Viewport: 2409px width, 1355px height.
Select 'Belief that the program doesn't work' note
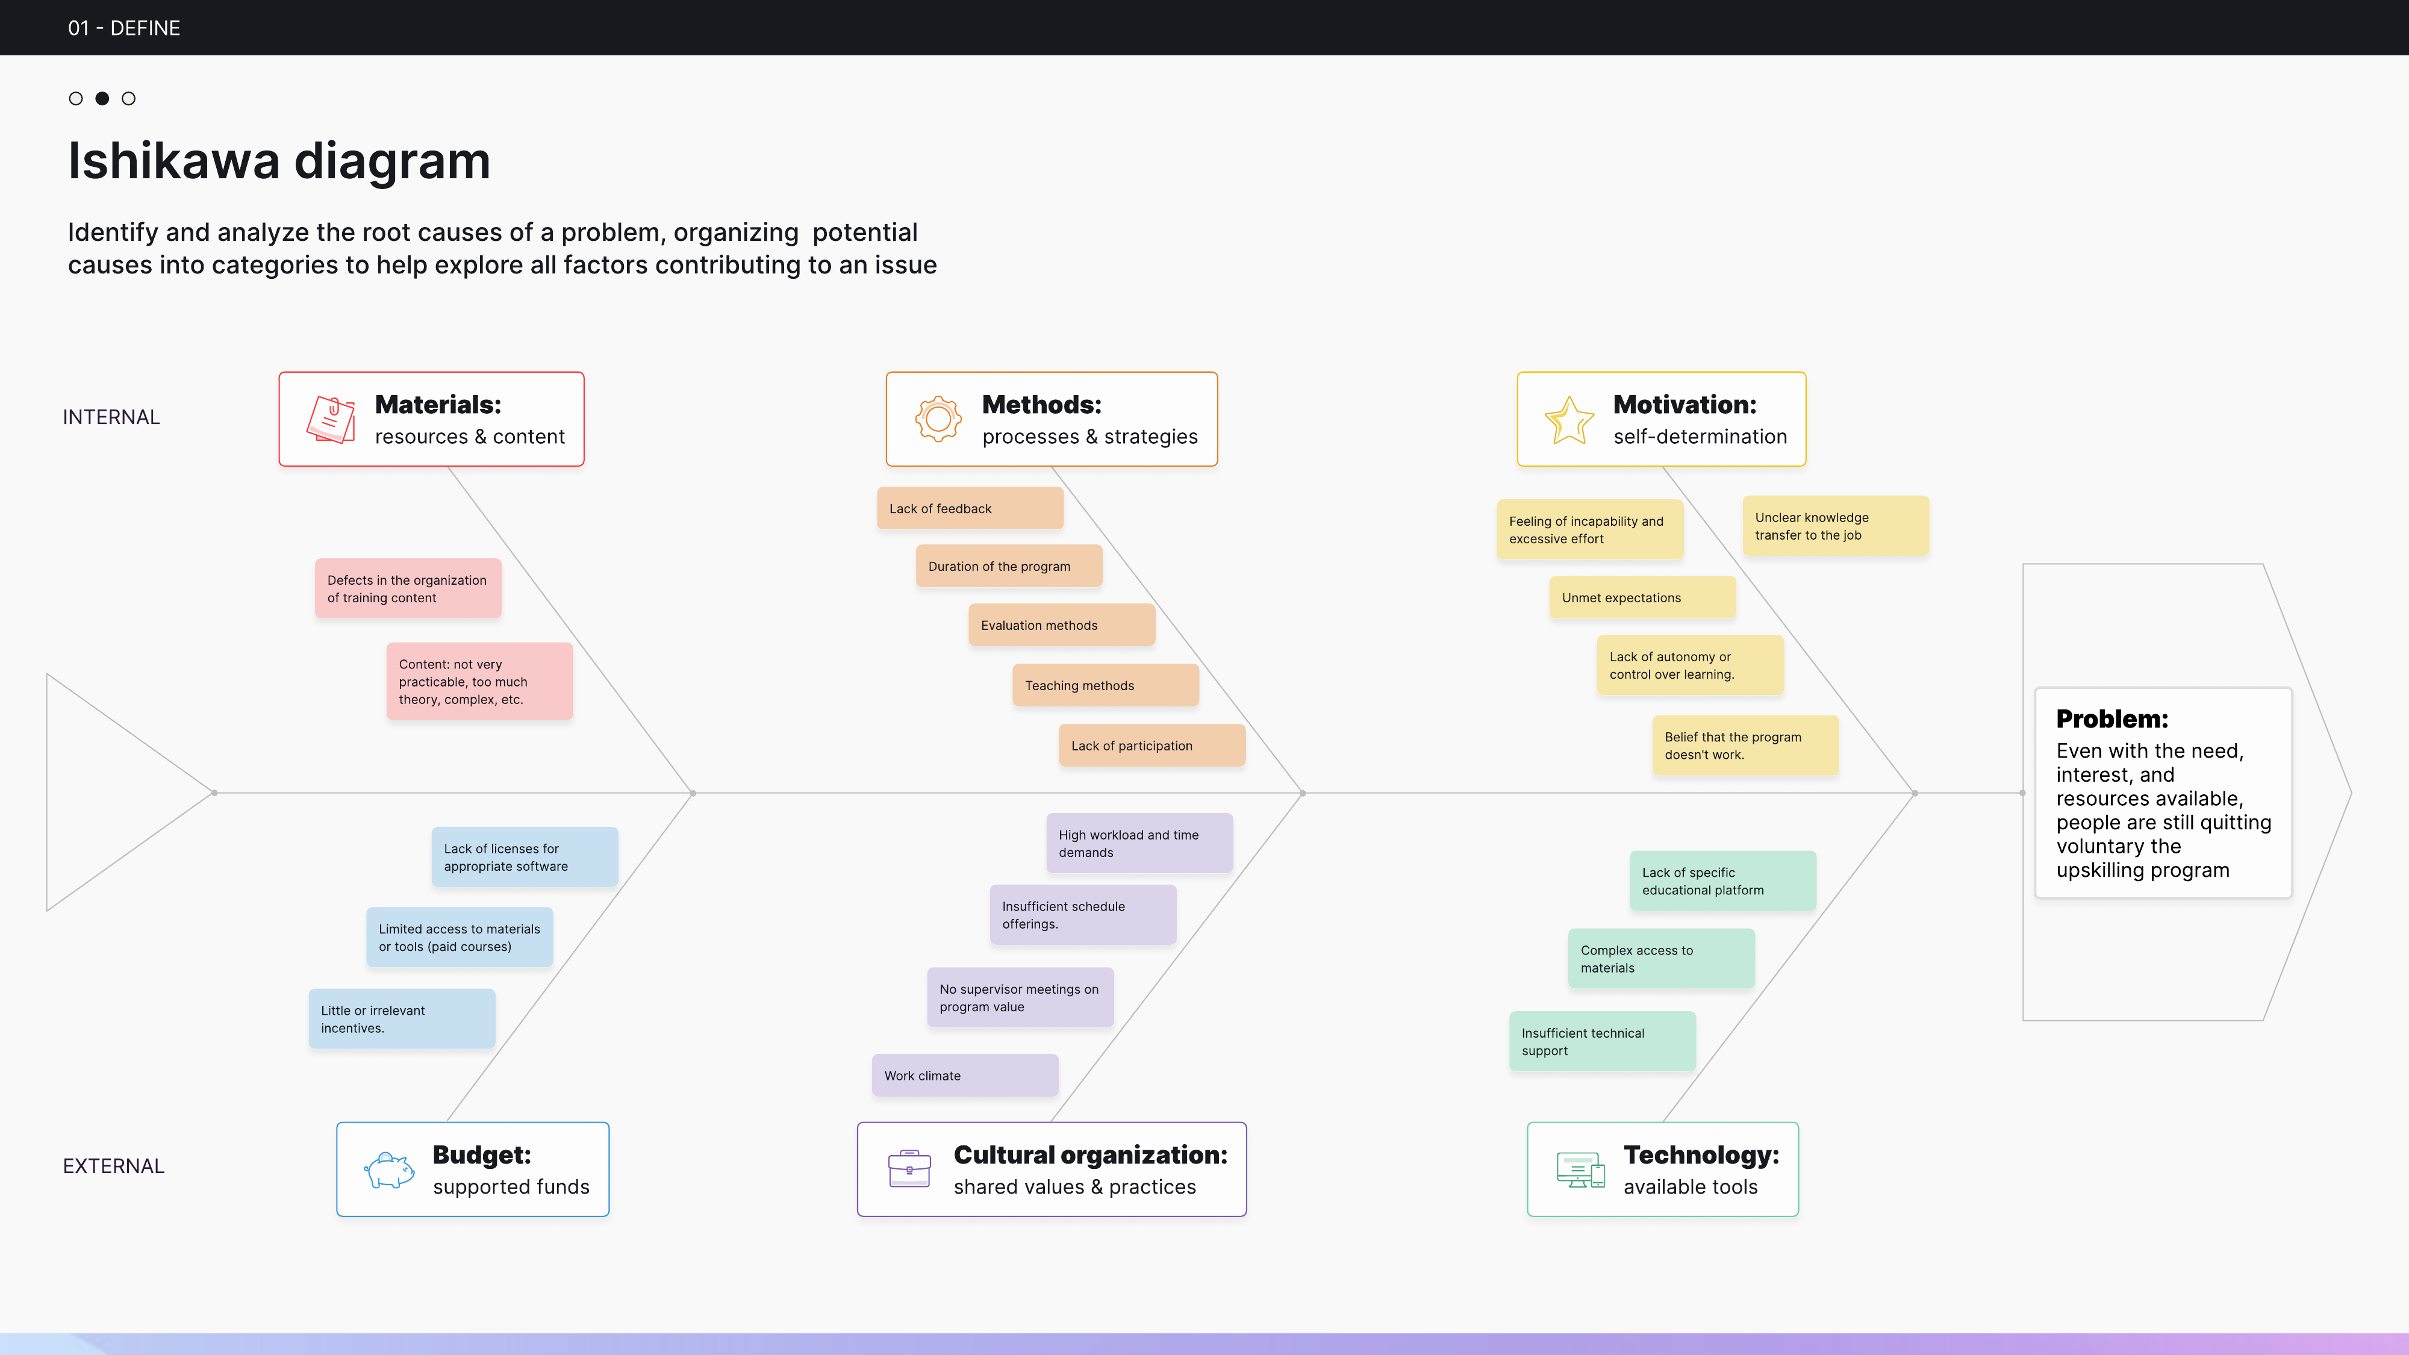(1745, 746)
